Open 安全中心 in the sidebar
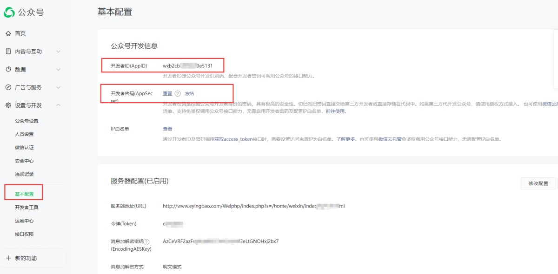Screen dimensions: 558x274 click(x=24, y=161)
